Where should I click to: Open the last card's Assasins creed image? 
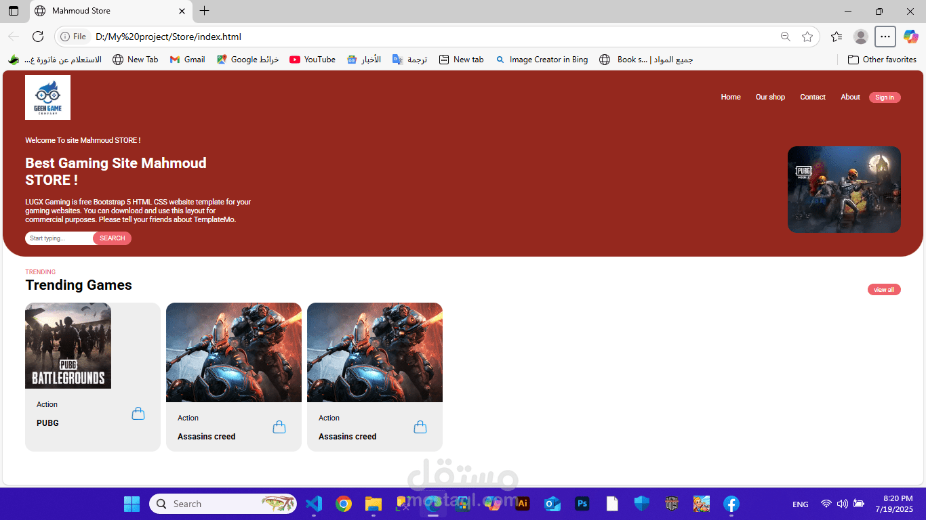[375, 352]
